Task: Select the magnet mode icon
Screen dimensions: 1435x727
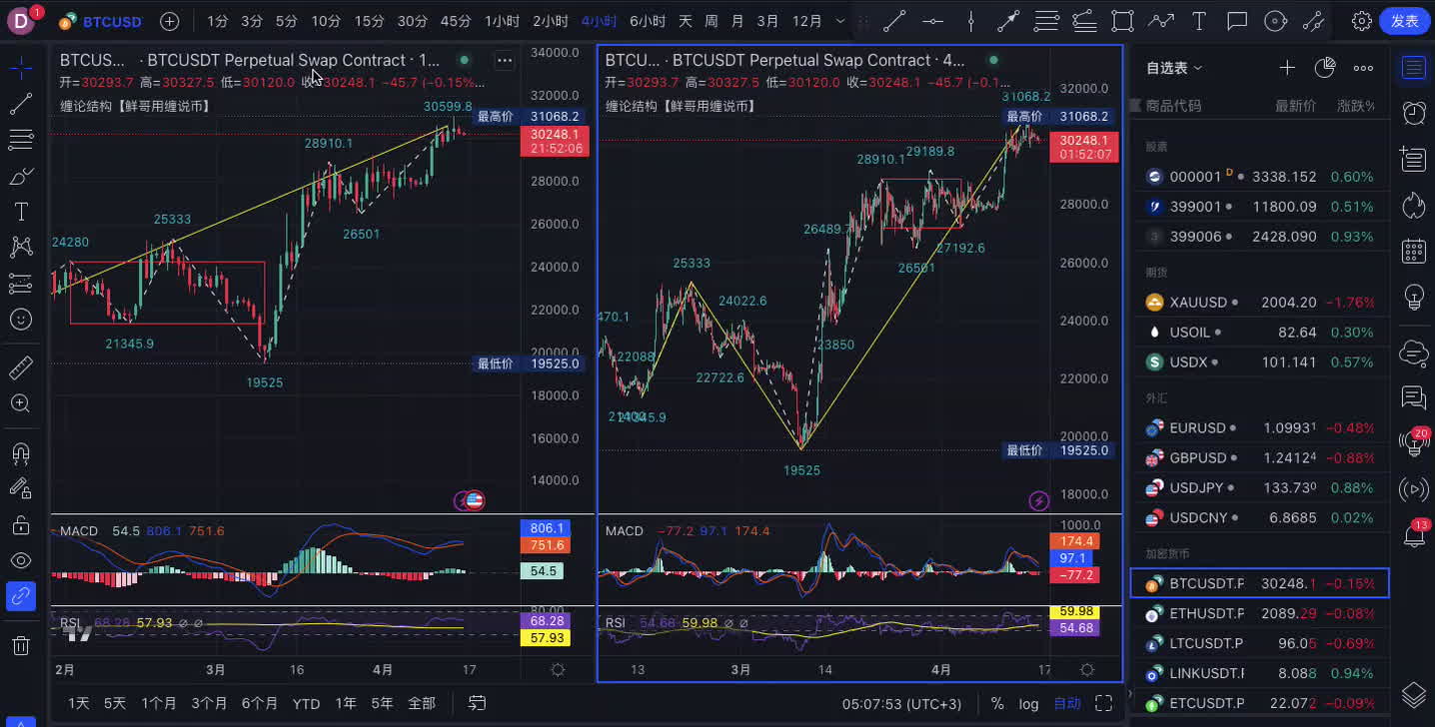Action: pos(20,452)
